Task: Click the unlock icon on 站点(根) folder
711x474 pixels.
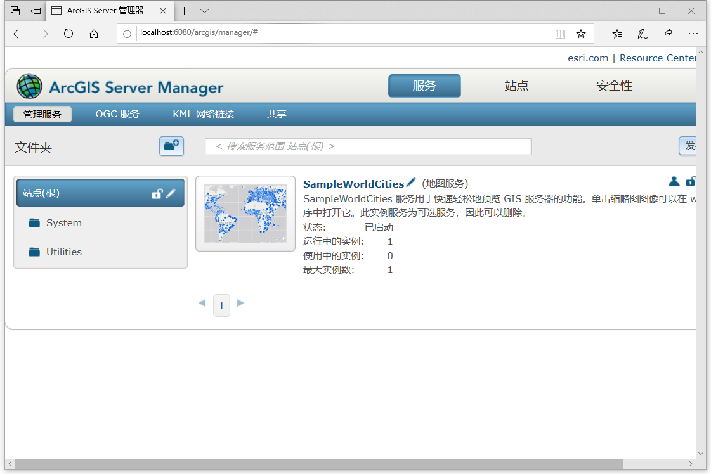Action: pos(157,193)
